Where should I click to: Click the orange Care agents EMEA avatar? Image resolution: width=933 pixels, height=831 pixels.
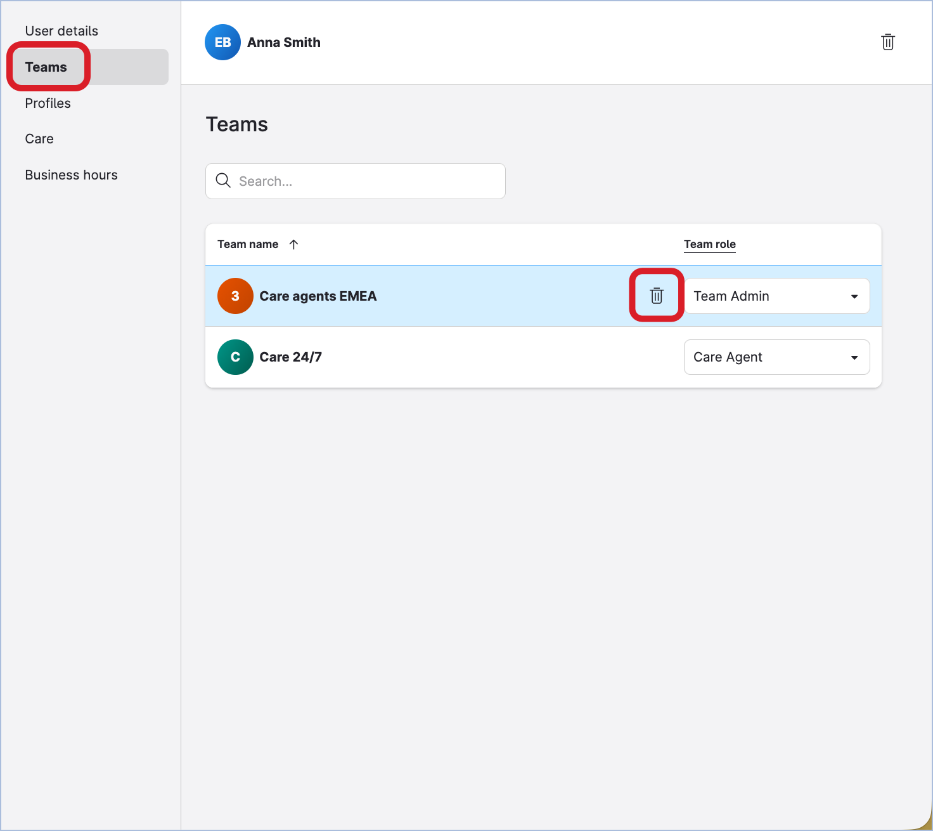(235, 296)
